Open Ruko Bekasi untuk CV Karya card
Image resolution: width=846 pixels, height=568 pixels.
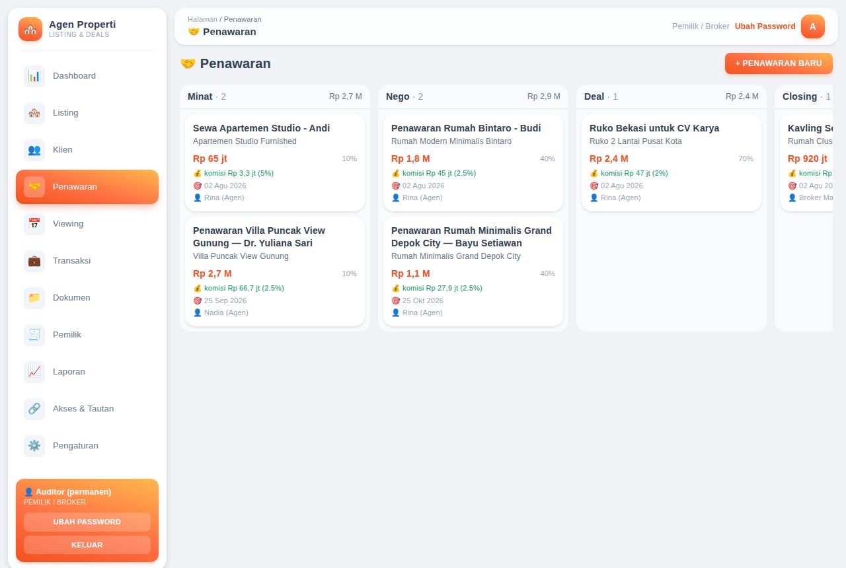click(672, 163)
